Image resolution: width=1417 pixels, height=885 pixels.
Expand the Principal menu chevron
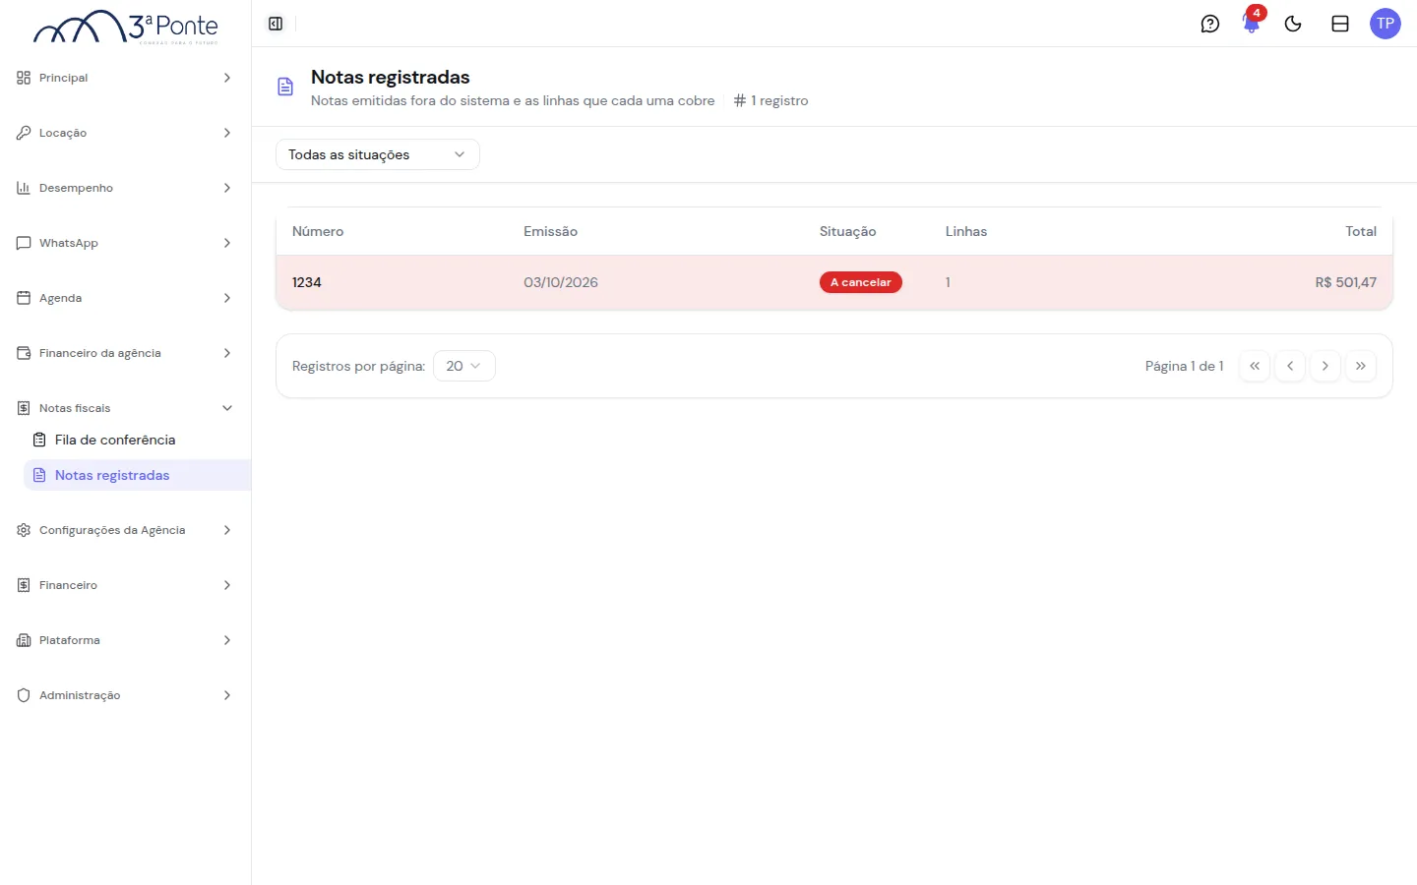coord(227,78)
